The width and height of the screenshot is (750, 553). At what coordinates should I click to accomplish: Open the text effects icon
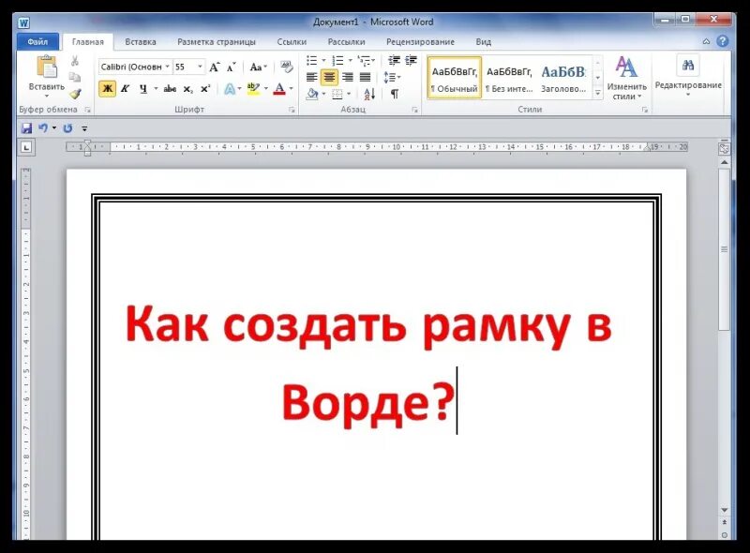(230, 89)
